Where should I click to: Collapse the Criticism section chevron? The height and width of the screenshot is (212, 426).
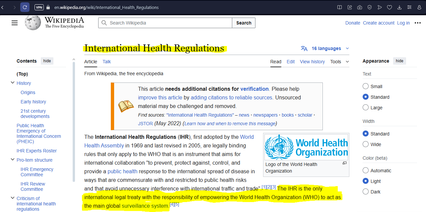coord(13,198)
